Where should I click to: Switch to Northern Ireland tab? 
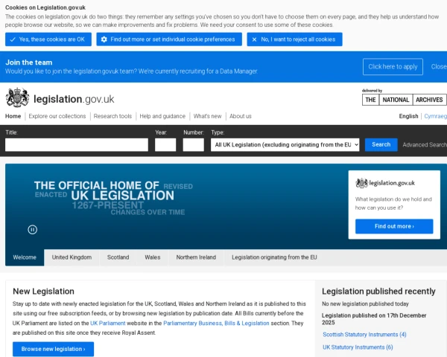point(196,257)
